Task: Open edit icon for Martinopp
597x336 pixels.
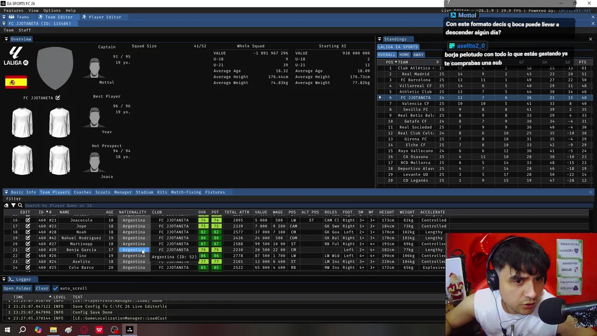Action: [28, 244]
